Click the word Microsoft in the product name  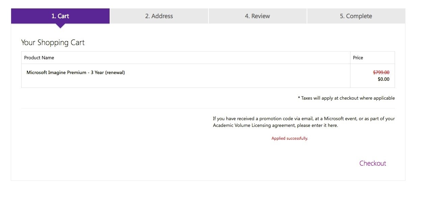(37, 72)
